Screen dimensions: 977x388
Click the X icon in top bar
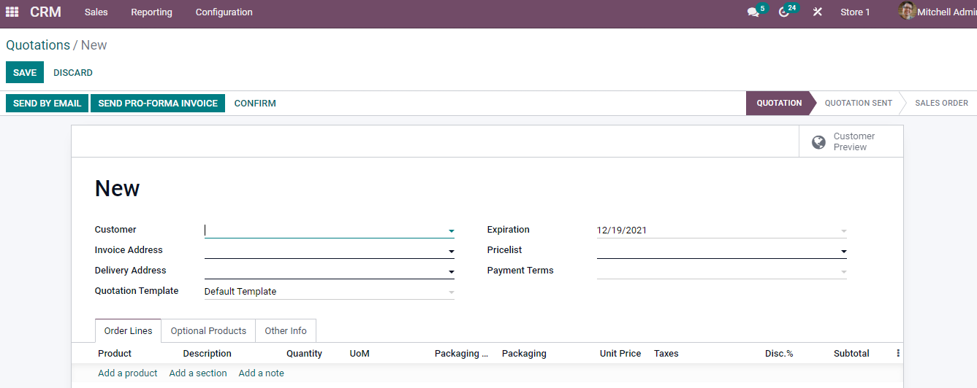click(x=817, y=12)
